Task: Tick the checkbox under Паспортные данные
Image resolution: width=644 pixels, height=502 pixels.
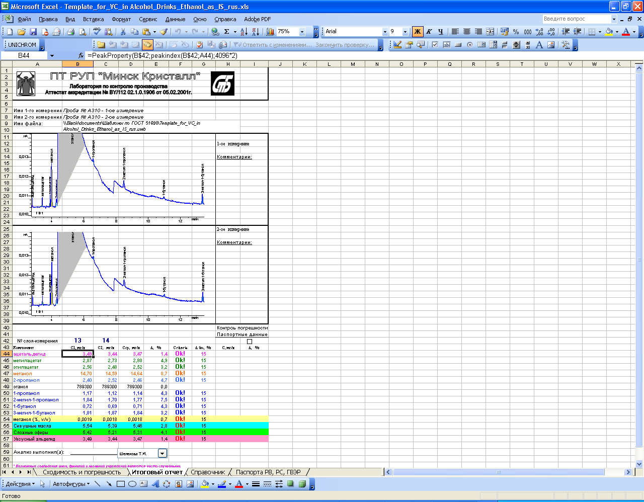Action: click(x=249, y=342)
